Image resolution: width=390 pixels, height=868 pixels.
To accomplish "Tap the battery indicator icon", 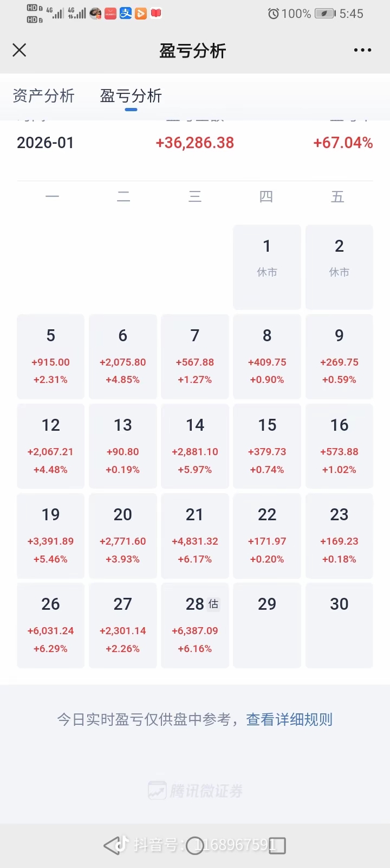I will pyautogui.click(x=324, y=14).
